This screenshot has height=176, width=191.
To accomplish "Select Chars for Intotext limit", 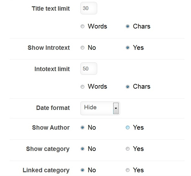I will (128, 87).
